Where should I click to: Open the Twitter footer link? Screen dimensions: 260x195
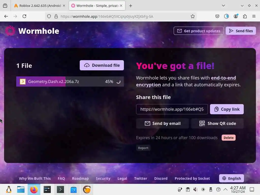141,178
